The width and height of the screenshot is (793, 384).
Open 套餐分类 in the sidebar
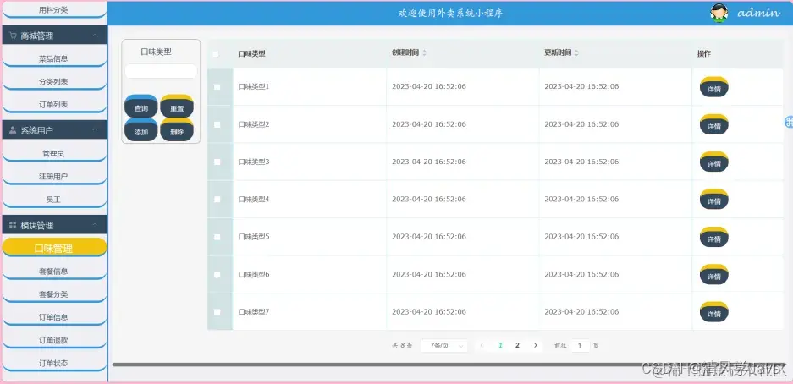click(x=54, y=294)
